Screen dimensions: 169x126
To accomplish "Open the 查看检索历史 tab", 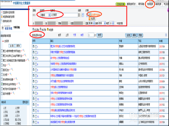I will [x=131, y=4].
